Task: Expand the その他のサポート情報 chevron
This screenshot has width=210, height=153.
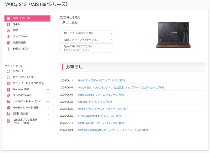Action: click(48, 108)
